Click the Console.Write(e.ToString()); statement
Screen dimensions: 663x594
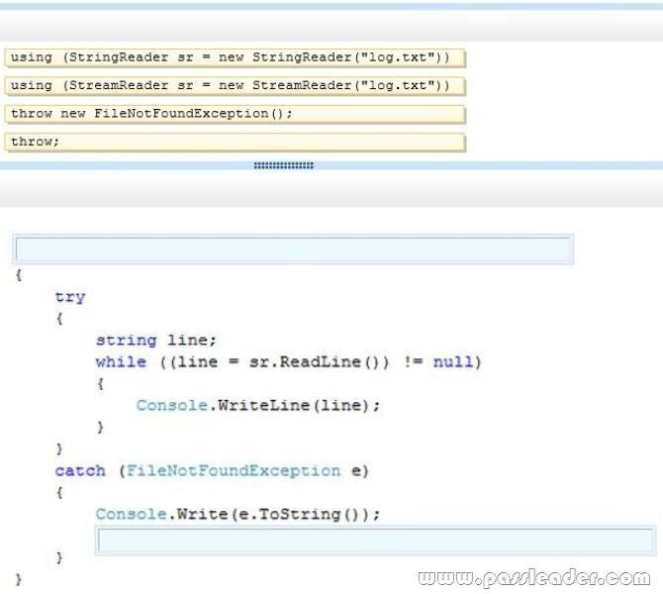237,514
